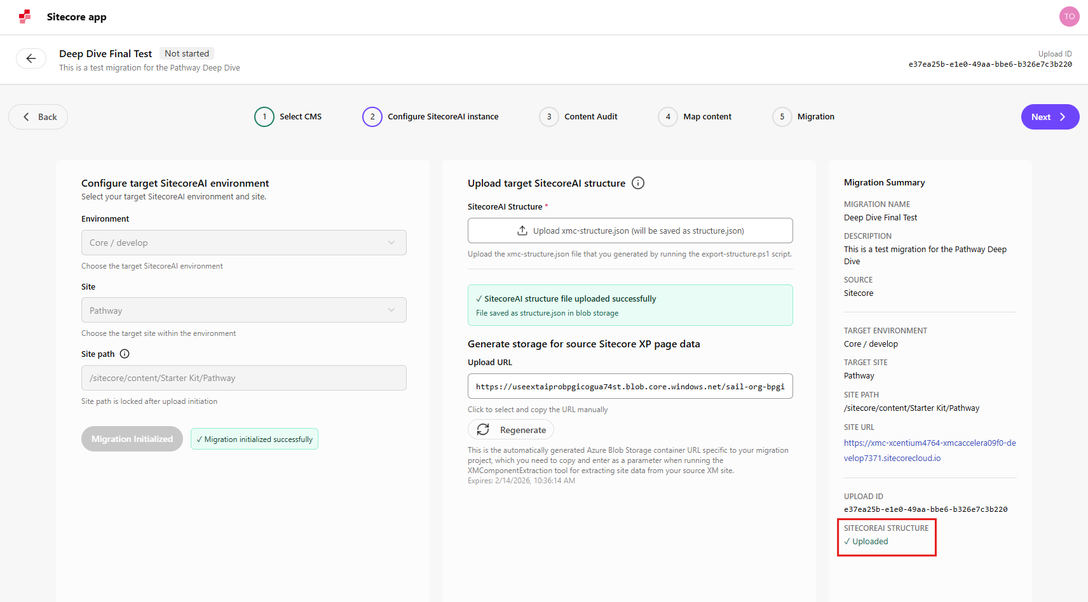Select the Uploaded status under SITECOREAI STRUCTURE
Viewport: 1088px width, 602px height.
pyautogui.click(x=866, y=541)
